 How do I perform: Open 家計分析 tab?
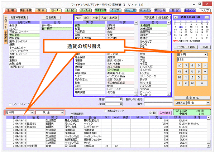(160, 10)
